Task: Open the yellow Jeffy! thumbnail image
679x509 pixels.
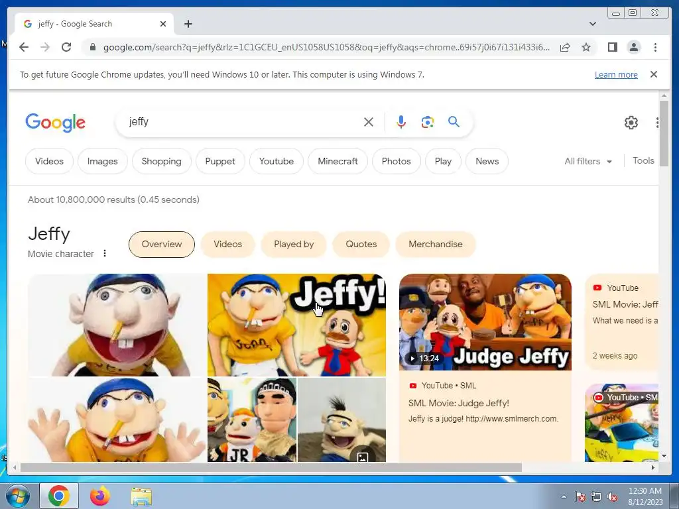Action: click(x=296, y=325)
